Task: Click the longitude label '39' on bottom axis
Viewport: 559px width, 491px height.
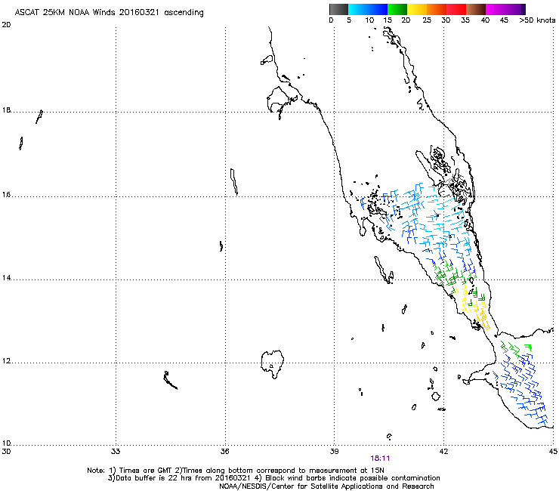Action: point(334,452)
